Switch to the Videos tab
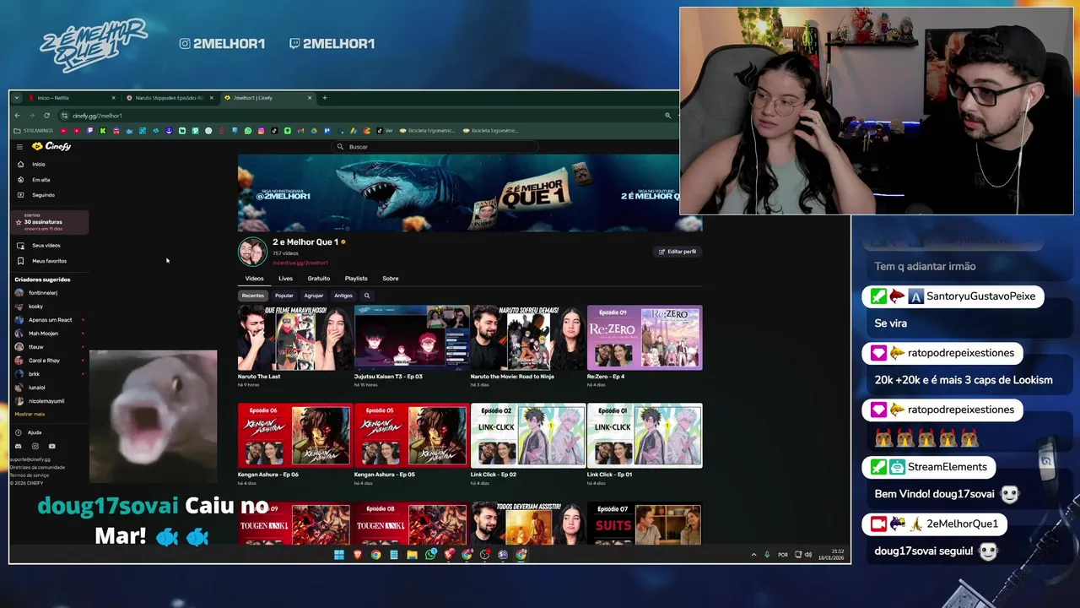This screenshot has height=608, width=1080. pyautogui.click(x=254, y=279)
